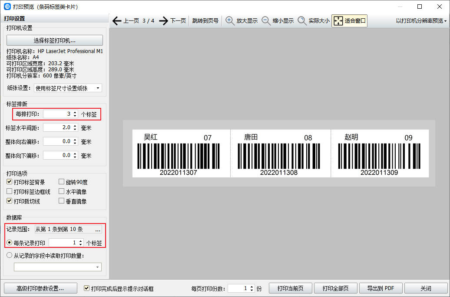Click the 整体向右偏移 input field
The height and width of the screenshot is (297, 450).
click(x=58, y=141)
